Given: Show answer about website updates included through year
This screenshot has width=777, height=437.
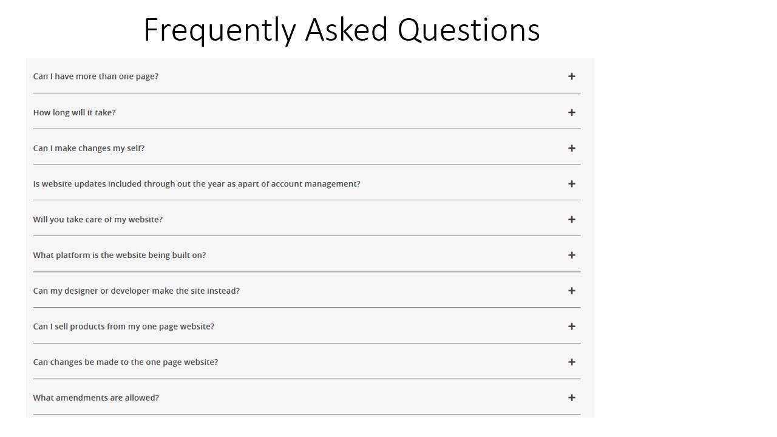Looking at the screenshot, I should tap(307, 184).
